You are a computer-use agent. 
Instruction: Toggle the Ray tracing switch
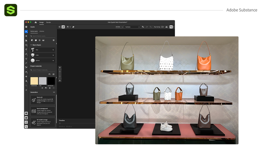pyautogui.click(x=162, y=27)
